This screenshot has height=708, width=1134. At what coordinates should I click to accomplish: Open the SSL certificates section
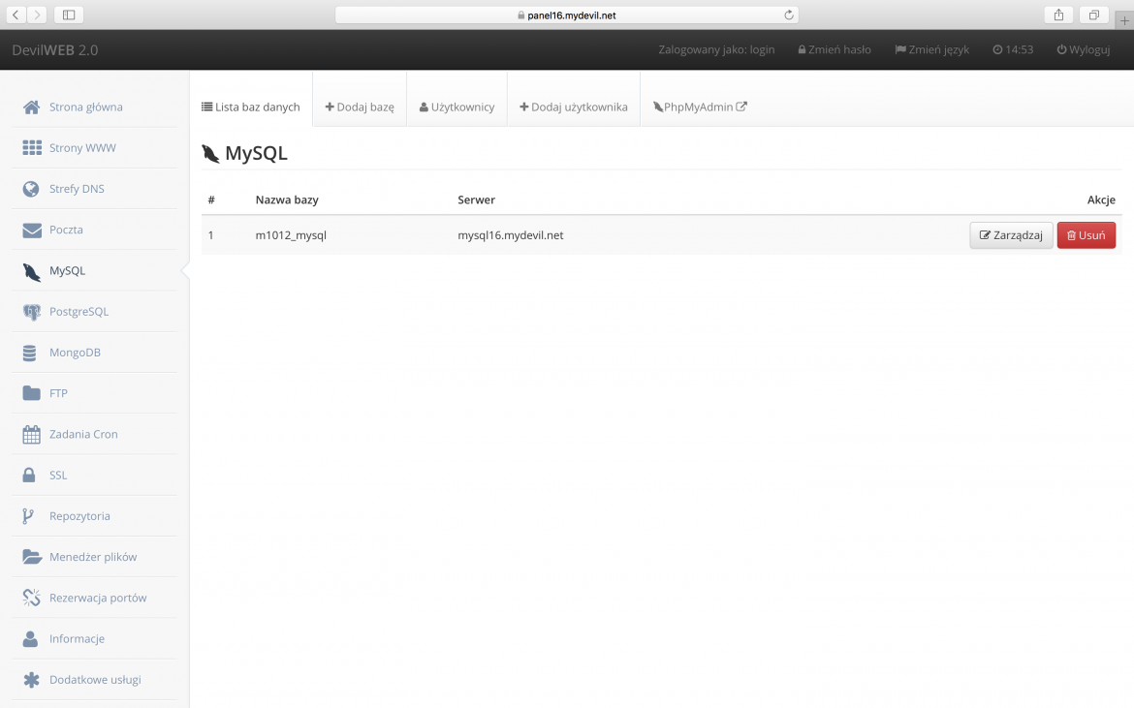coord(57,475)
